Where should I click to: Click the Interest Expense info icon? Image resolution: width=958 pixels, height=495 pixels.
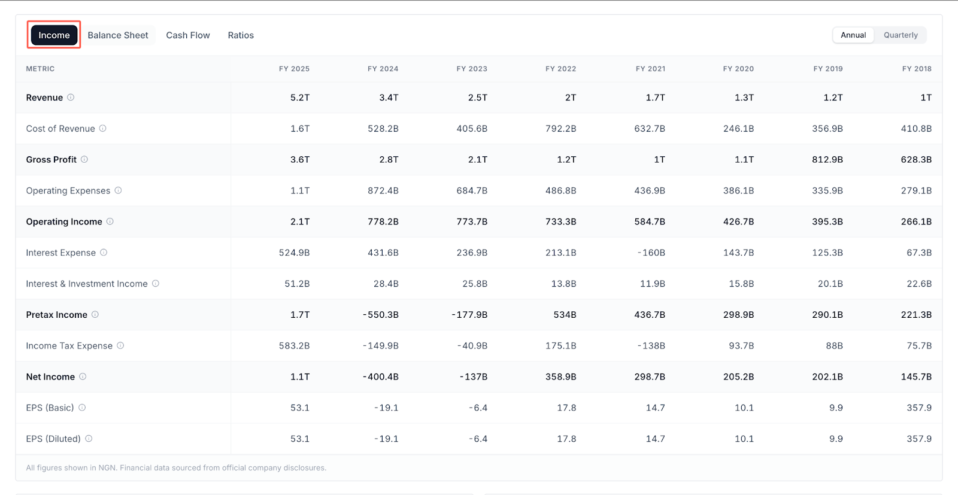pyautogui.click(x=105, y=253)
